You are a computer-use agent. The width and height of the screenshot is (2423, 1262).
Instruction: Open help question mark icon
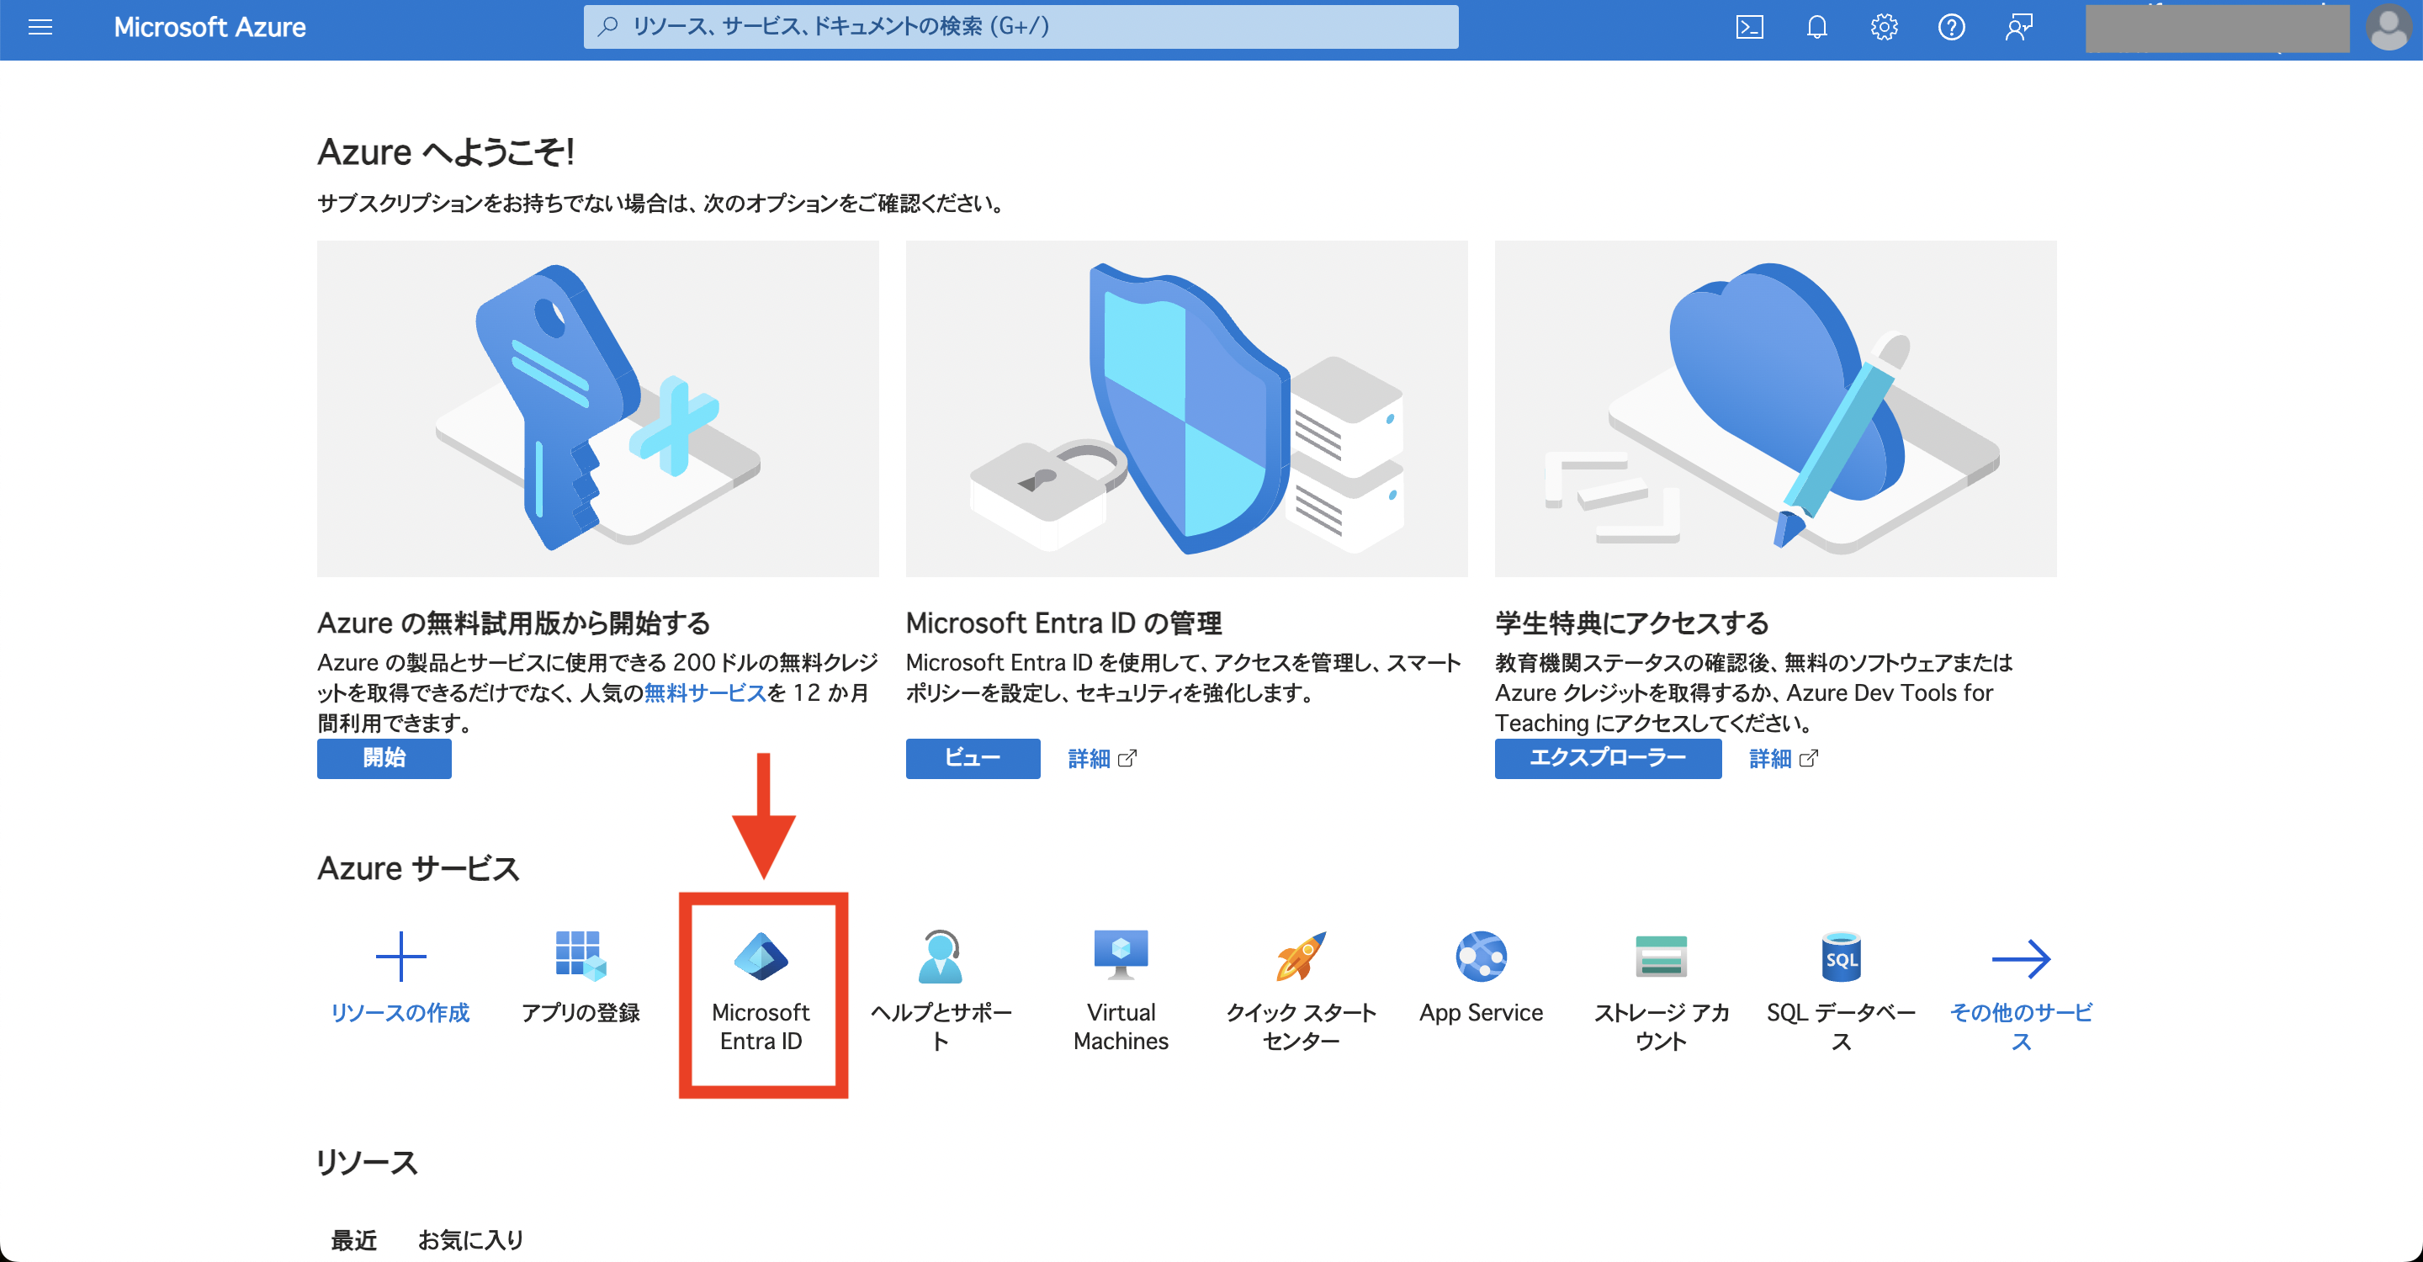[x=1951, y=27]
